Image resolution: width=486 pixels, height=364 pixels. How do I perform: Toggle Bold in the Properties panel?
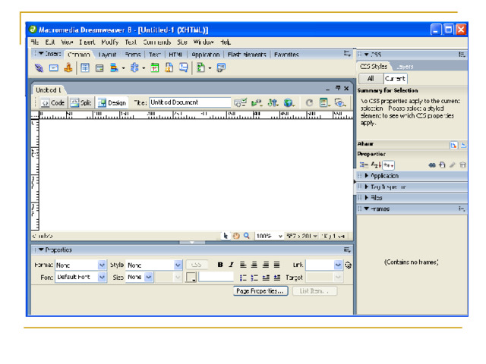[x=220, y=265]
